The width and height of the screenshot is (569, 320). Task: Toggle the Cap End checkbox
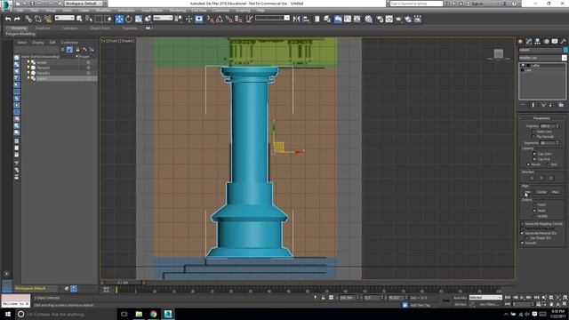[534, 159]
